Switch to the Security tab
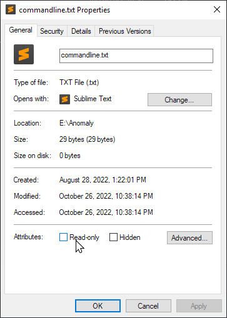 [52, 31]
